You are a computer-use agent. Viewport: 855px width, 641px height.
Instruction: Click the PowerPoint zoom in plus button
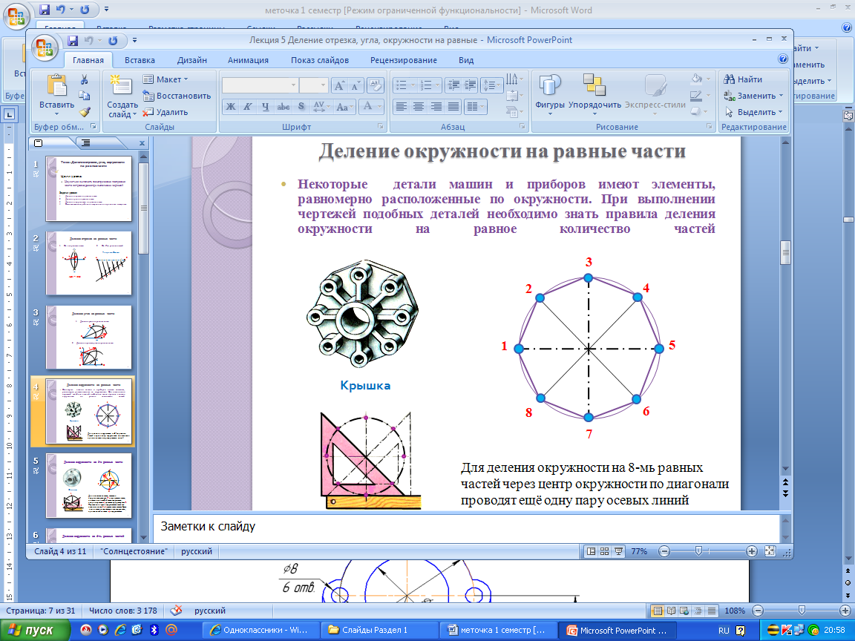(x=751, y=551)
